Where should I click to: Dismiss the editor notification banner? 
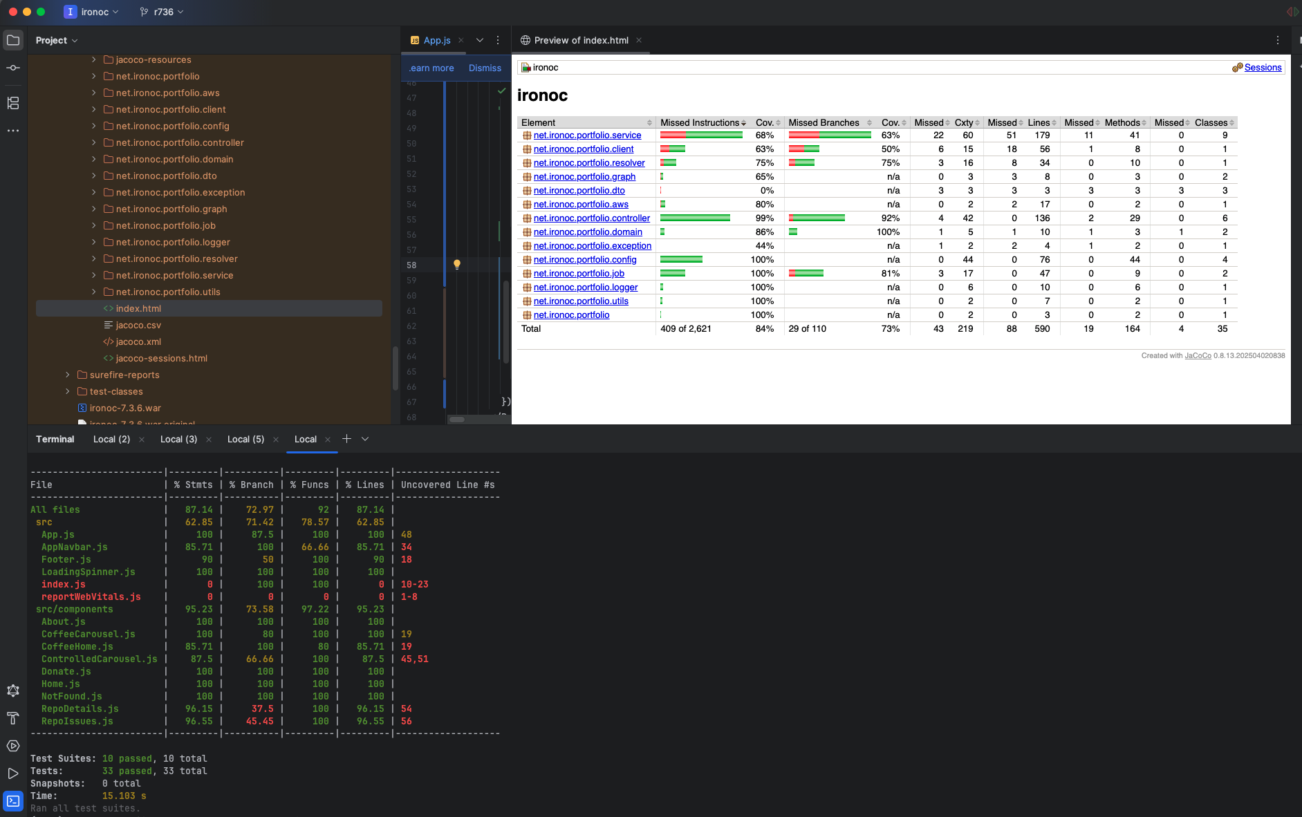click(x=485, y=68)
